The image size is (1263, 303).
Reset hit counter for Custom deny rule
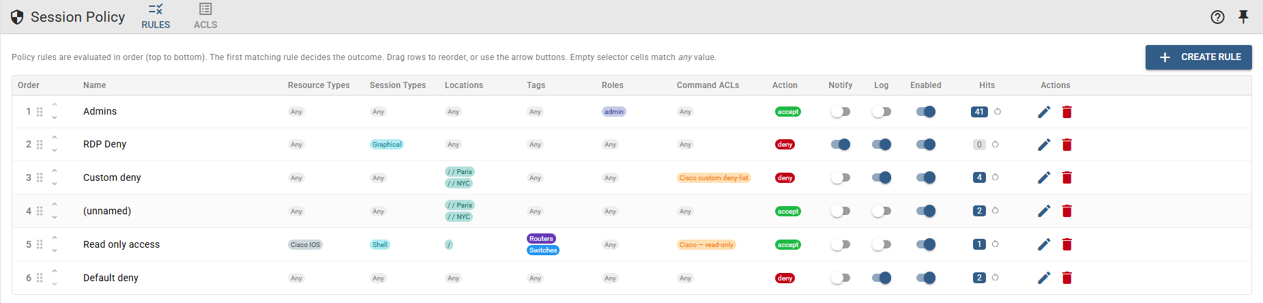pyautogui.click(x=996, y=177)
